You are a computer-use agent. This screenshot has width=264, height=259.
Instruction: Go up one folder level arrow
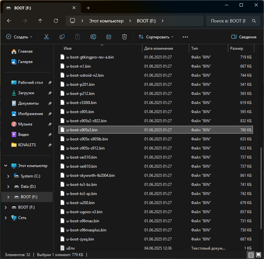tap(40, 21)
